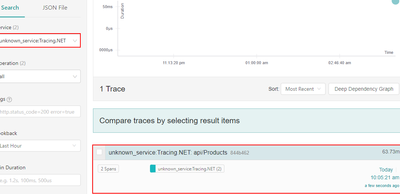The height and width of the screenshot is (194, 400).
Task: Open the api/Products trace title link
Action: [x=168, y=152]
